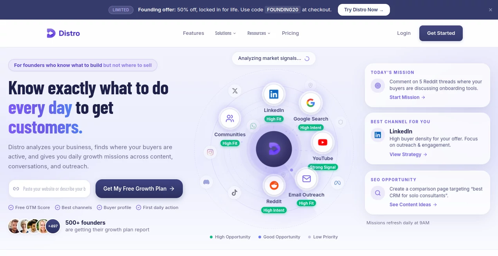The image size is (498, 256).
Task: Click the +497 founders avatar badge
Action: (53, 226)
